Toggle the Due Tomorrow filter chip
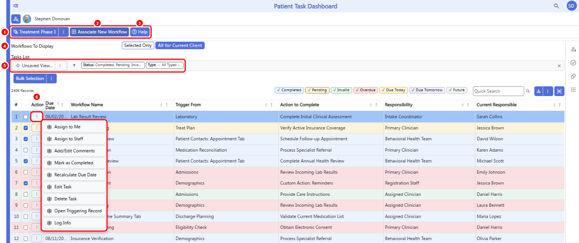579x243 pixels. (427, 90)
